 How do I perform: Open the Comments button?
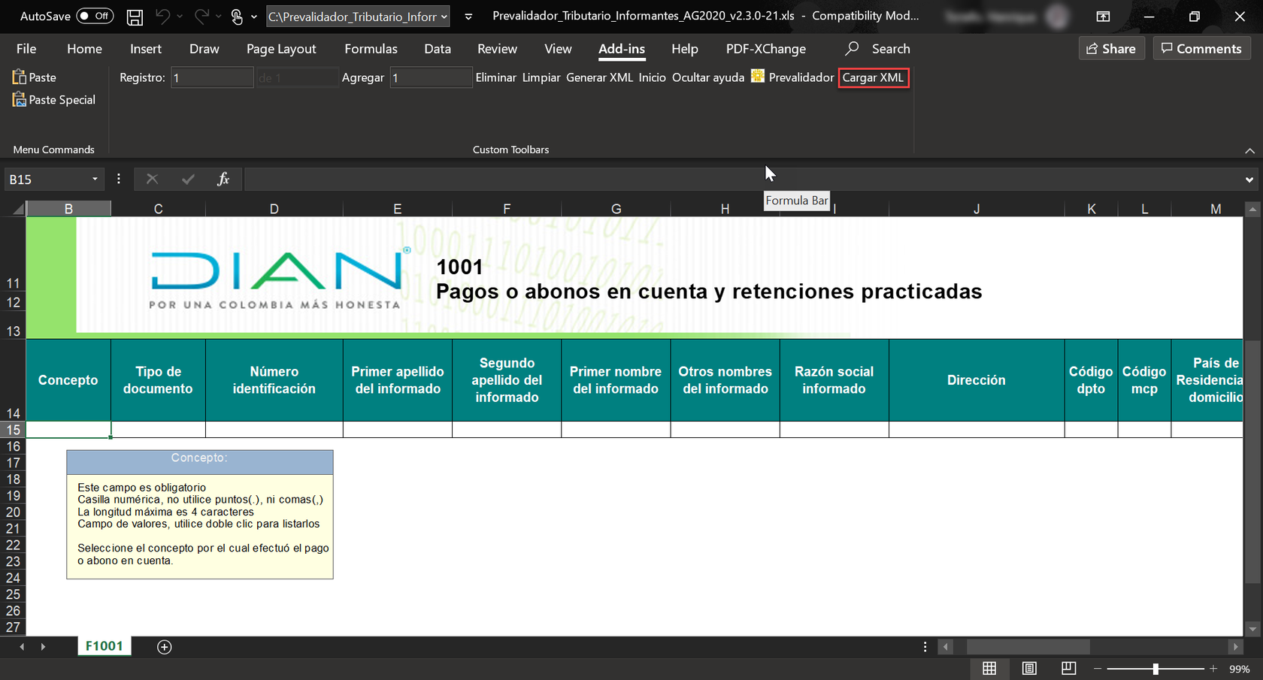coord(1201,49)
